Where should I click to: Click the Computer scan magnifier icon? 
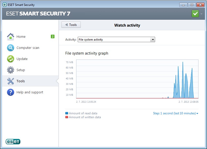pyautogui.click(x=10, y=48)
